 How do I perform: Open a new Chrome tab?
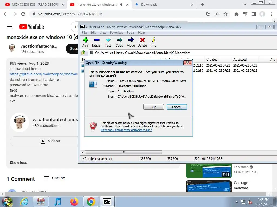pos(202,5)
